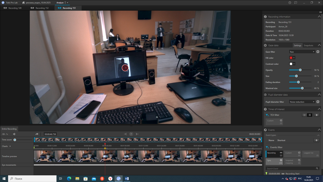Add a new Time of Interest
The width and height of the screenshot is (323, 182).
(x=317, y=115)
